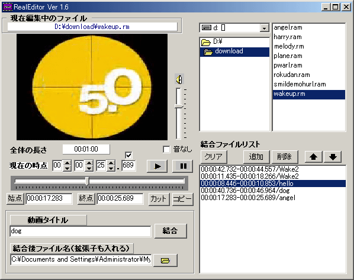Move selected list entry down with arrow
This screenshot has width=354, height=280.
click(333, 157)
